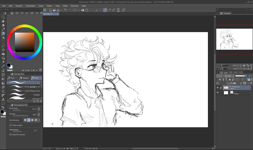This screenshot has height=150, width=253.
Task: Select the Text tool (A icon)
Action: pos(3,100)
